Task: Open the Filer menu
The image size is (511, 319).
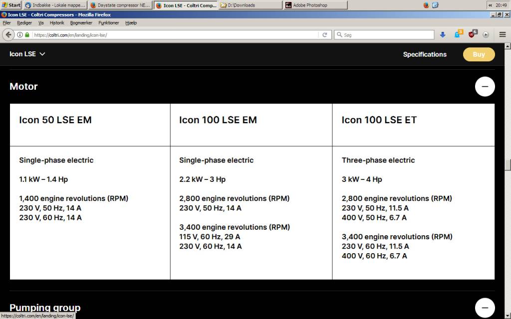Action: pyautogui.click(x=7, y=23)
